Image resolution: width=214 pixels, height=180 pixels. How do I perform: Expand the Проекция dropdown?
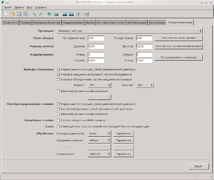pyautogui.click(x=129, y=31)
